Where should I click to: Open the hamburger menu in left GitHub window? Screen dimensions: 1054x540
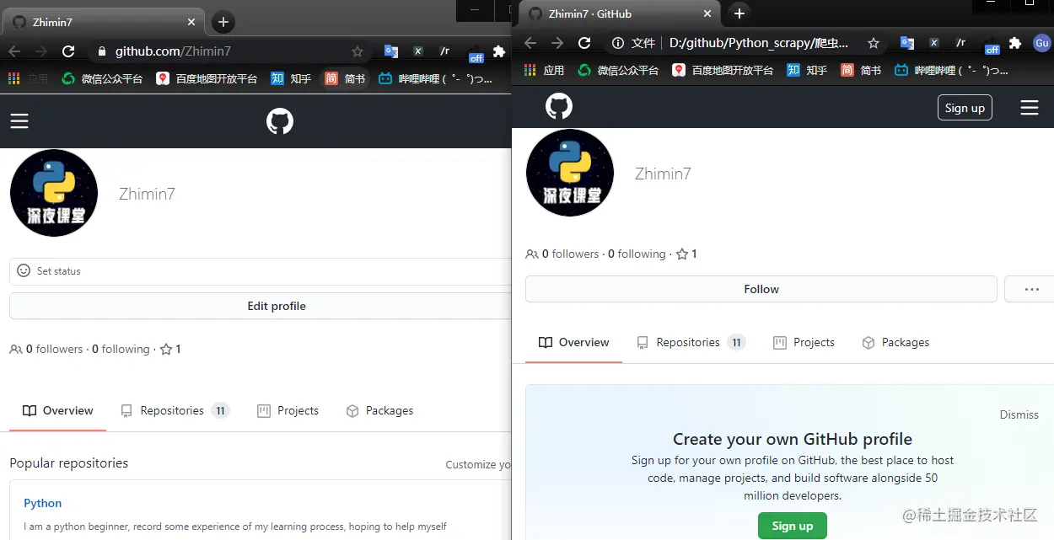click(x=19, y=121)
